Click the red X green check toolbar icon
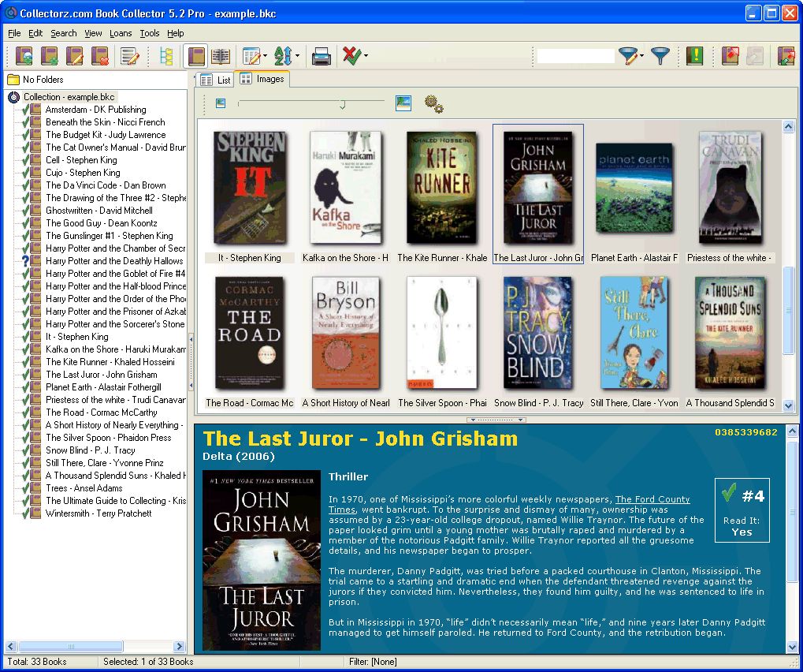 pos(351,55)
